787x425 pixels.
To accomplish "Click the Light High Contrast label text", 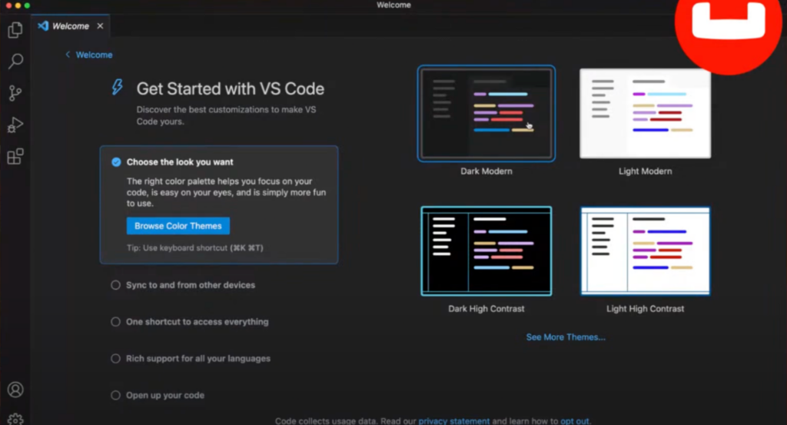I will [x=645, y=309].
